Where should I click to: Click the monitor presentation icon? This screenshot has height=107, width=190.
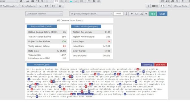[76, 1]
